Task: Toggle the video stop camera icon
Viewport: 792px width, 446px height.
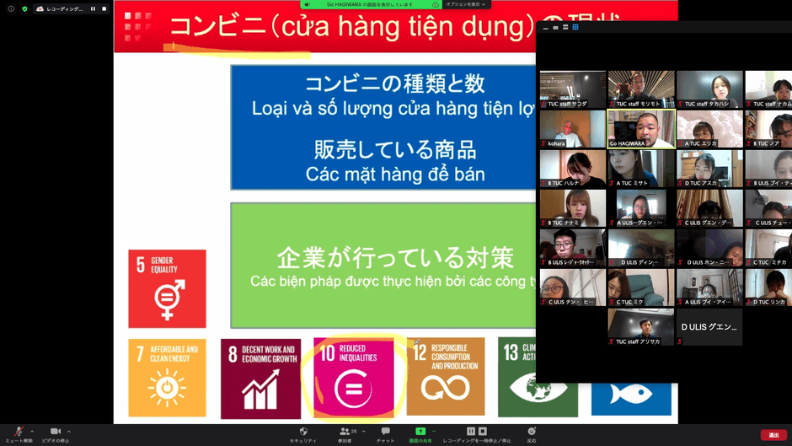Action: click(x=56, y=432)
